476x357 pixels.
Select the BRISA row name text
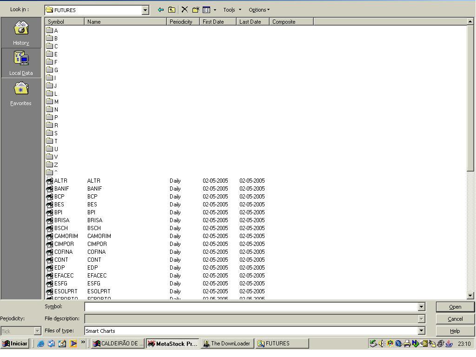[x=95, y=220]
